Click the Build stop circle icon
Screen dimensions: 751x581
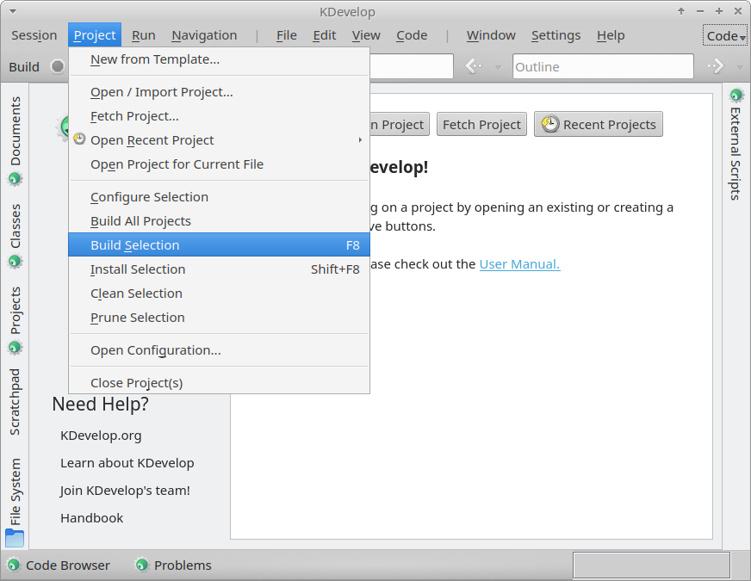tap(58, 66)
